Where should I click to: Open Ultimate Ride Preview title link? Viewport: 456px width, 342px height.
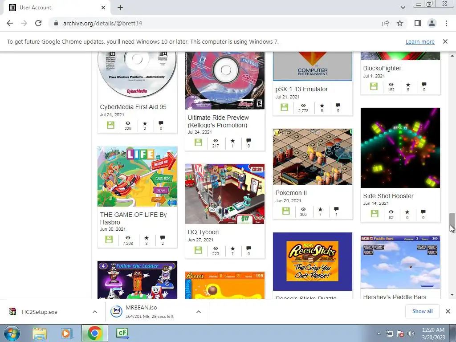[x=218, y=122]
